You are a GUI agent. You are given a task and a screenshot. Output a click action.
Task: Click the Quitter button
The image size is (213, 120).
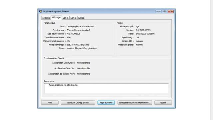(163, 103)
